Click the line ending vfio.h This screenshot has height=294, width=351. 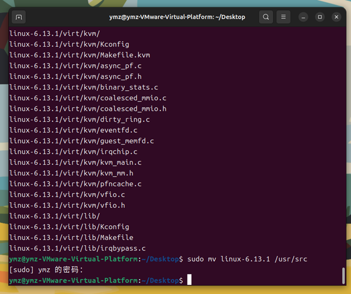tap(67, 205)
